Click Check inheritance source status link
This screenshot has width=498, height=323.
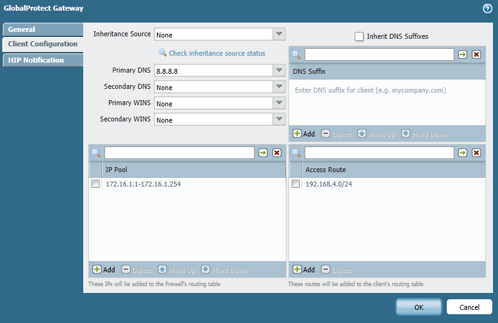pos(217,53)
